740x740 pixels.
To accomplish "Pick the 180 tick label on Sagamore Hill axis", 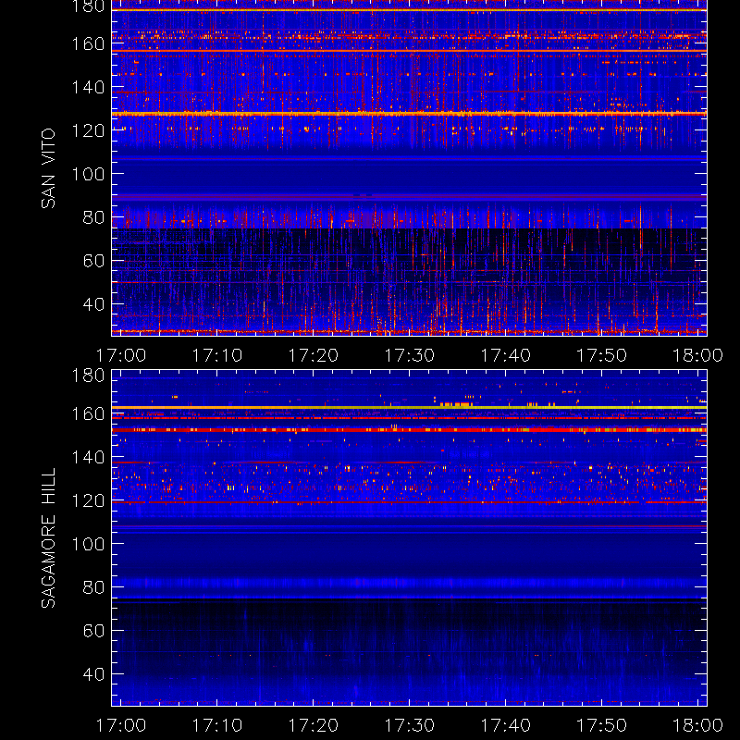I will coord(88,376).
